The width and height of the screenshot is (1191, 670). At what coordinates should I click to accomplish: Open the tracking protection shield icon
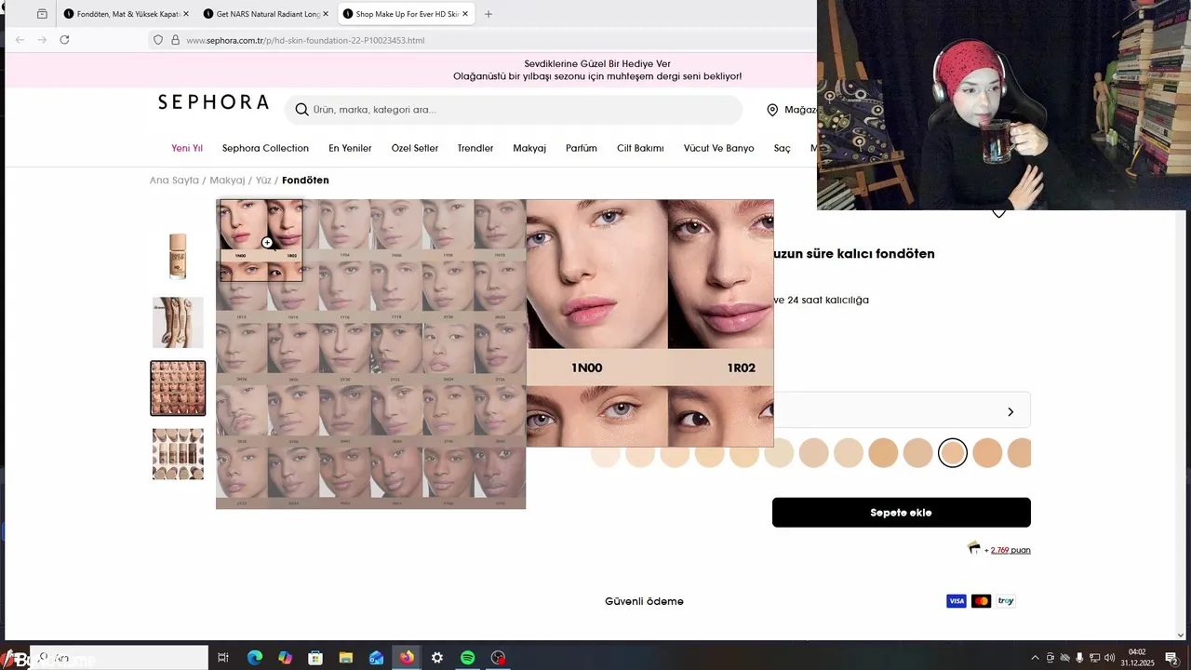[158, 40]
